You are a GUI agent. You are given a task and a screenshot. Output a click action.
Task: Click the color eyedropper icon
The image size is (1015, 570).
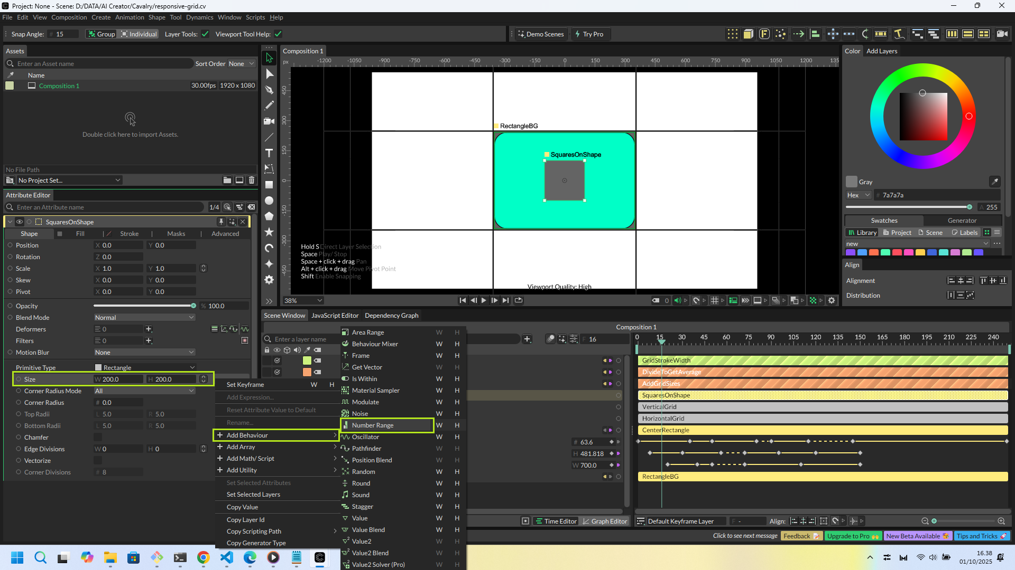pos(994,182)
